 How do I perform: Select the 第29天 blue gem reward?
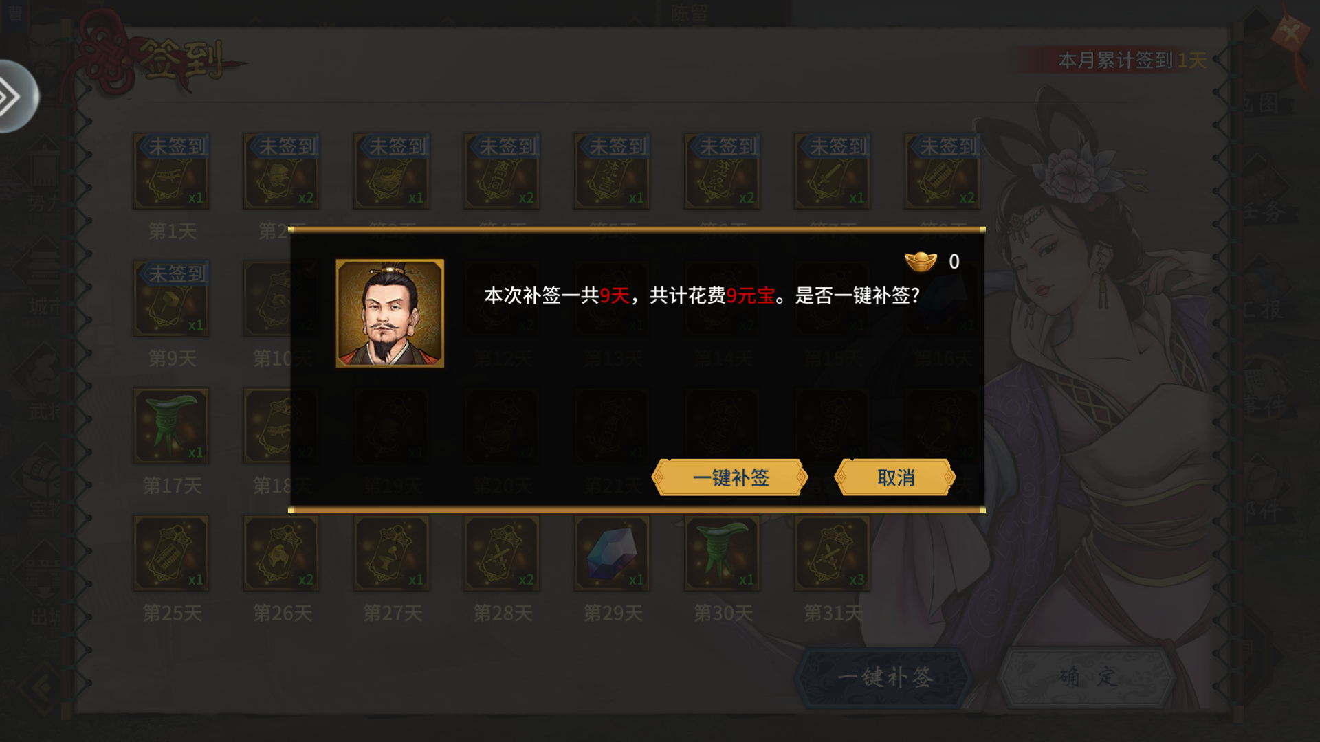[612, 553]
